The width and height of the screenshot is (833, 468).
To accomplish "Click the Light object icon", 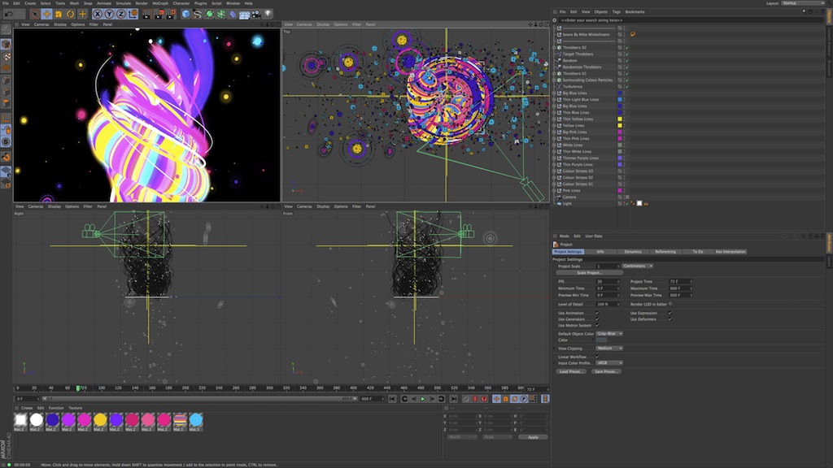I will click(x=268, y=14).
